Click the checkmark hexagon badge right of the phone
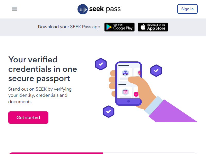Viewport: 206px width, 154px height. [156, 70]
